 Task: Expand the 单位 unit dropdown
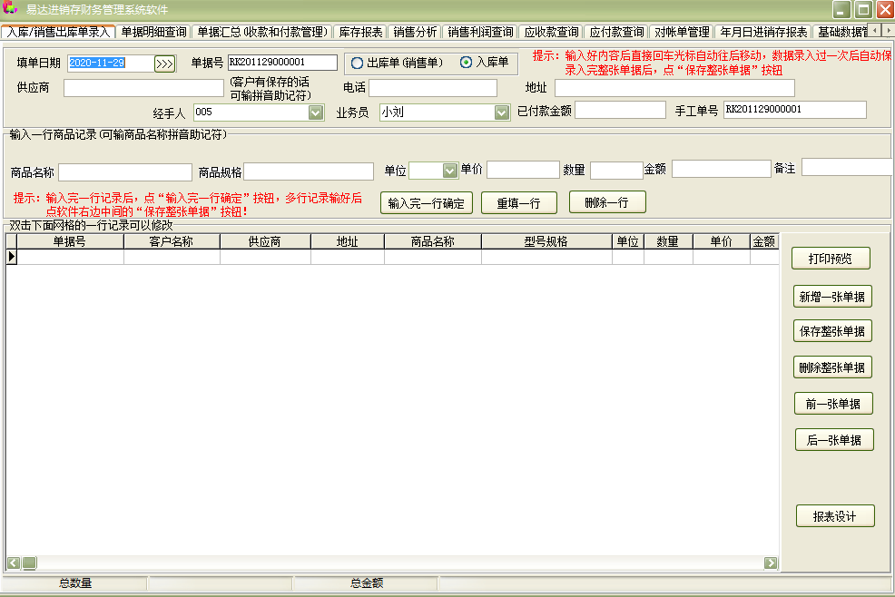pos(450,171)
